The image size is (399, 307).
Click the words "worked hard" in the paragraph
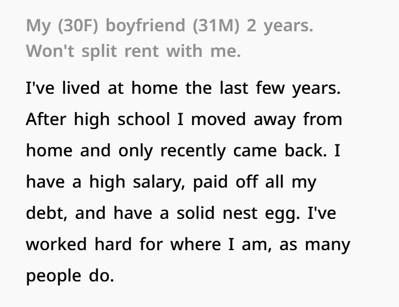click(x=79, y=244)
